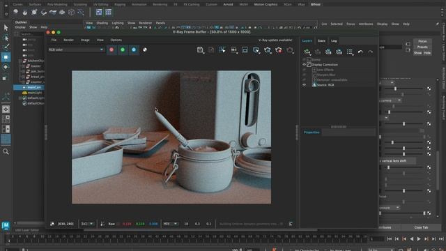Image resolution: width=446 pixels, height=251 pixels.
Task: Redo the layer action
Action: coord(370,52)
